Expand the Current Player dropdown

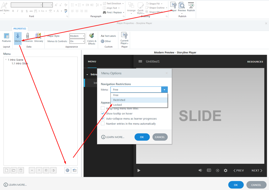pyautogui.click(x=124, y=39)
